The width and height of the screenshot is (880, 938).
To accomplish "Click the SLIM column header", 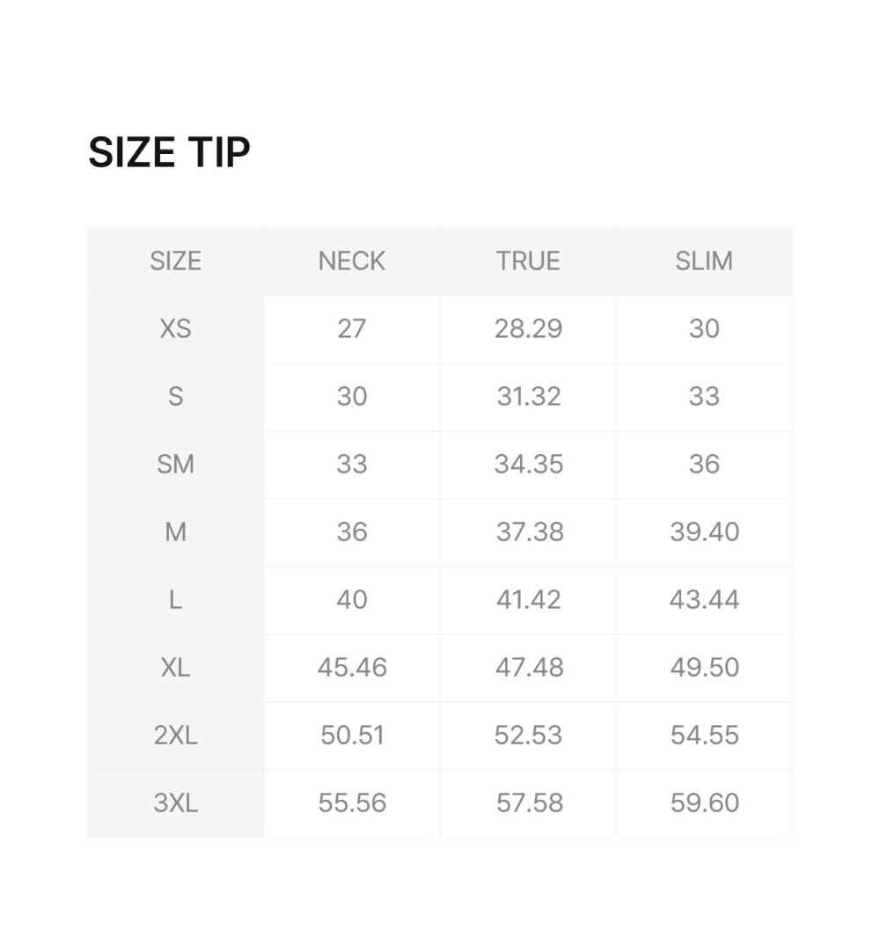I will click(704, 261).
